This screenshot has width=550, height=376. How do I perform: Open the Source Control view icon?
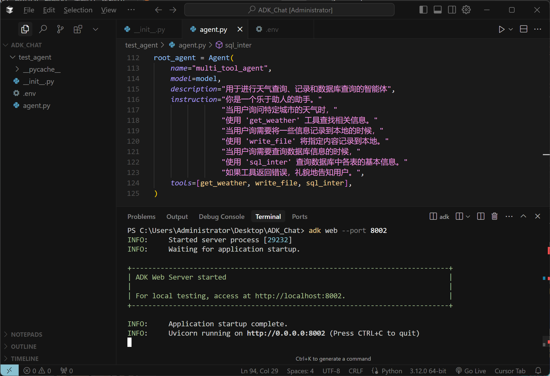(x=60, y=29)
